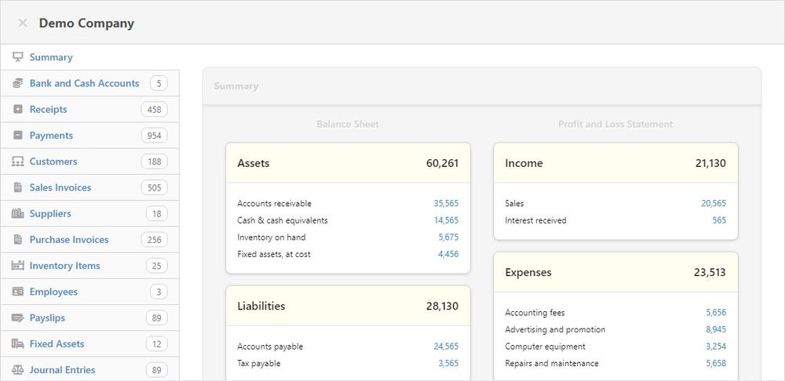785x381 pixels.
Task: Click the Customers icon in sidebar
Action: click(x=18, y=161)
